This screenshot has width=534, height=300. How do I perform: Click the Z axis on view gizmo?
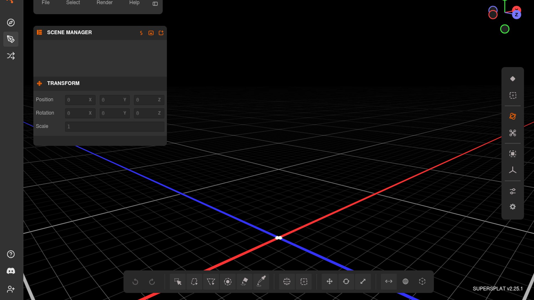coord(516,15)
